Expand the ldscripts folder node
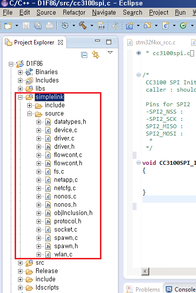This screenshot has height=293, width=196. point(20,288)
